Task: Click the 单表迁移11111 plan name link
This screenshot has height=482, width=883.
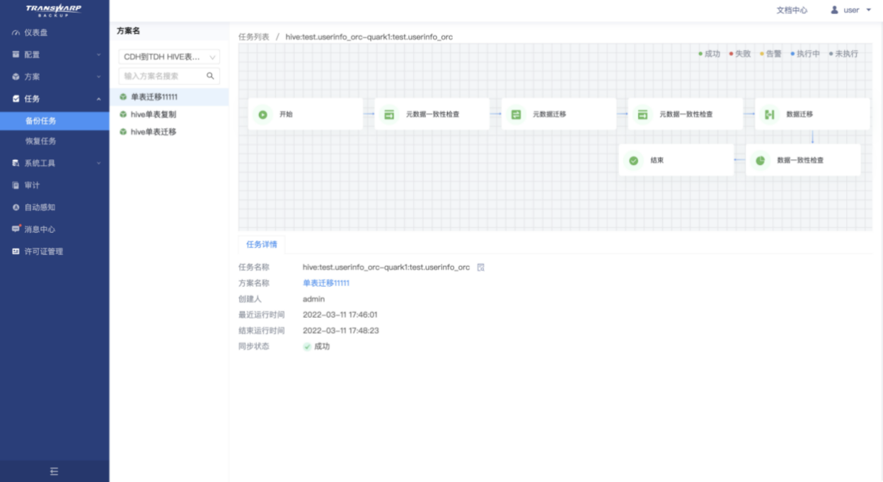Action: point(326,283)
